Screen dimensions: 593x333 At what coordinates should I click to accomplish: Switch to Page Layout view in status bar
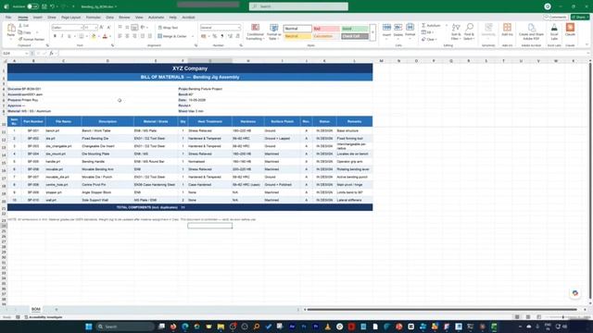click(528, 317)
